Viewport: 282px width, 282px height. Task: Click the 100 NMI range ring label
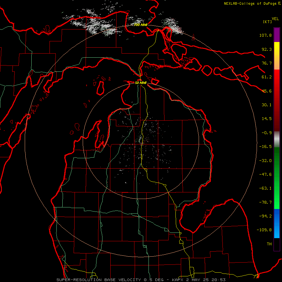coord(141,25)
